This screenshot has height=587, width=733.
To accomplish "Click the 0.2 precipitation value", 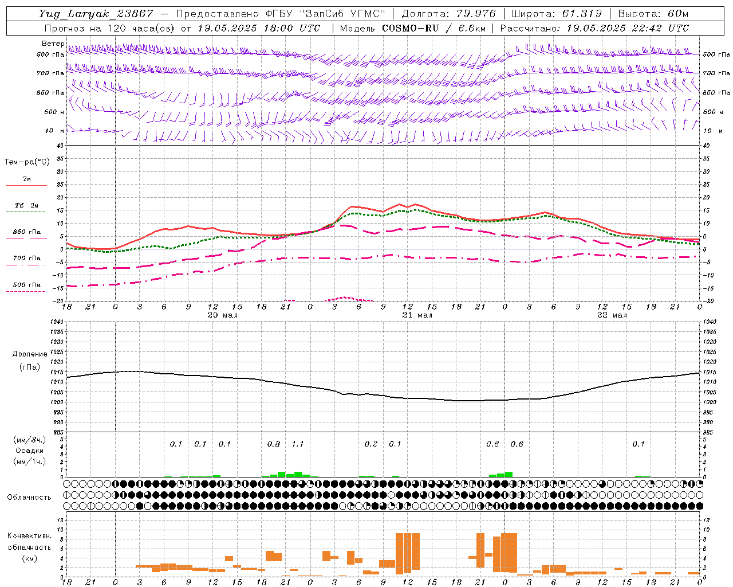I will click(371, 444).
